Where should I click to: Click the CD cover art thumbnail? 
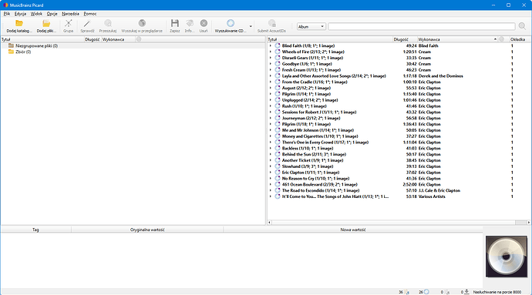[507, 256]
